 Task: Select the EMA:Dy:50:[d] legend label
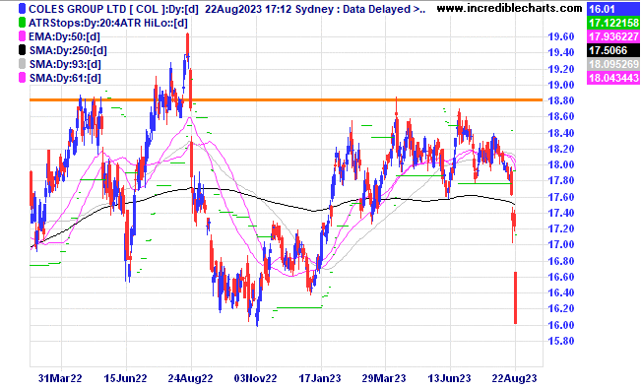[64, 36]
